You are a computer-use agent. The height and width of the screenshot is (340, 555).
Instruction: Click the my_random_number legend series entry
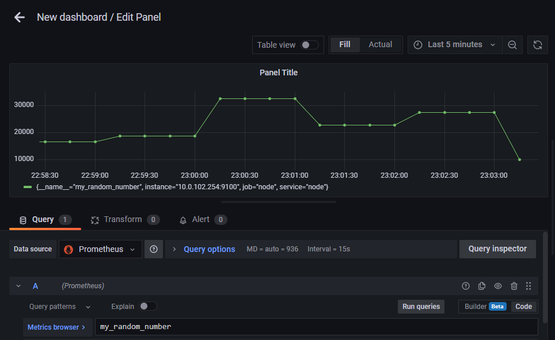183,187
